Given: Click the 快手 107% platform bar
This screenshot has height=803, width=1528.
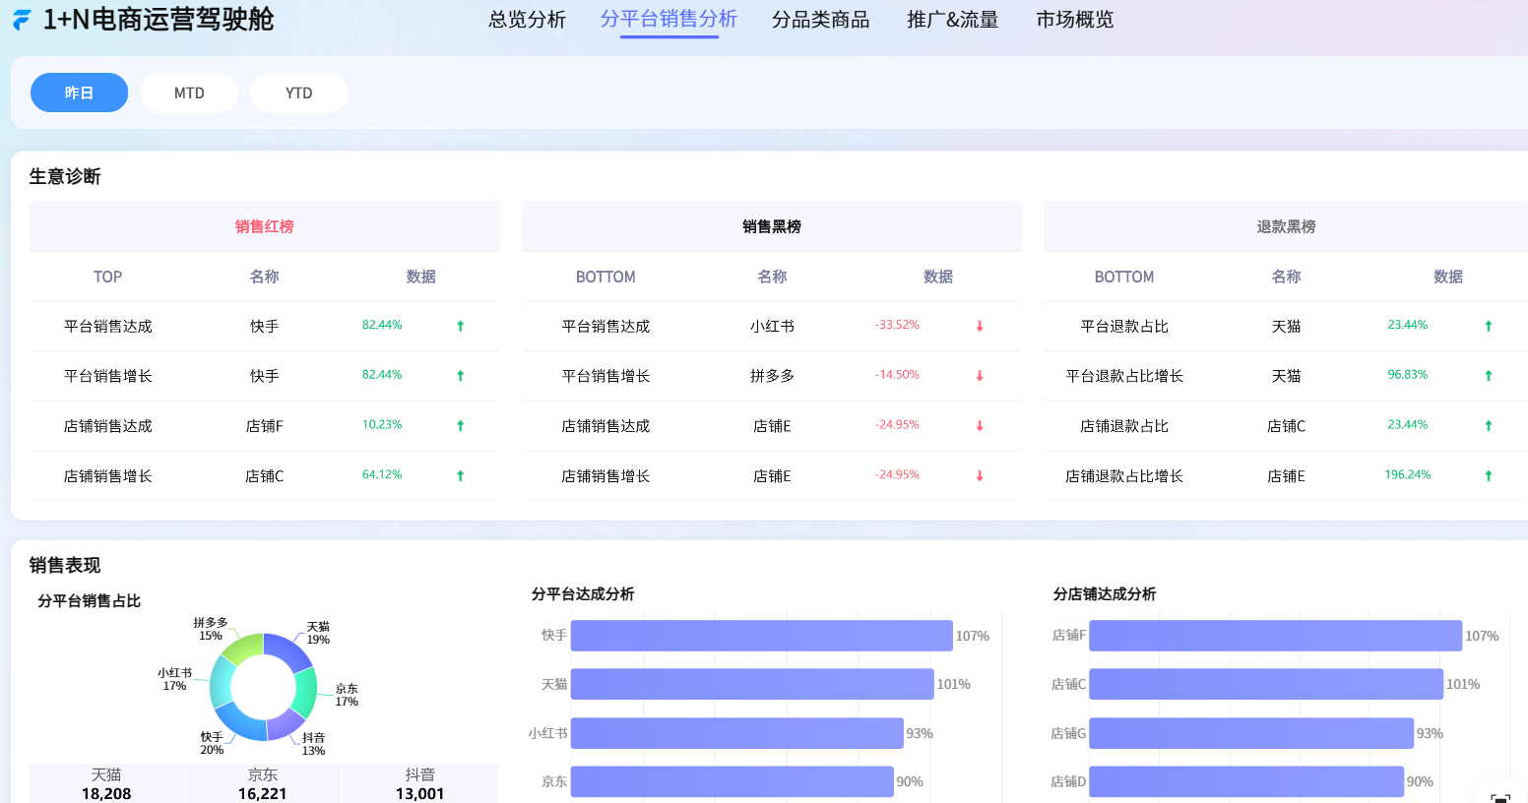Looking at the screenshot, I should click(x=761, y=636).
